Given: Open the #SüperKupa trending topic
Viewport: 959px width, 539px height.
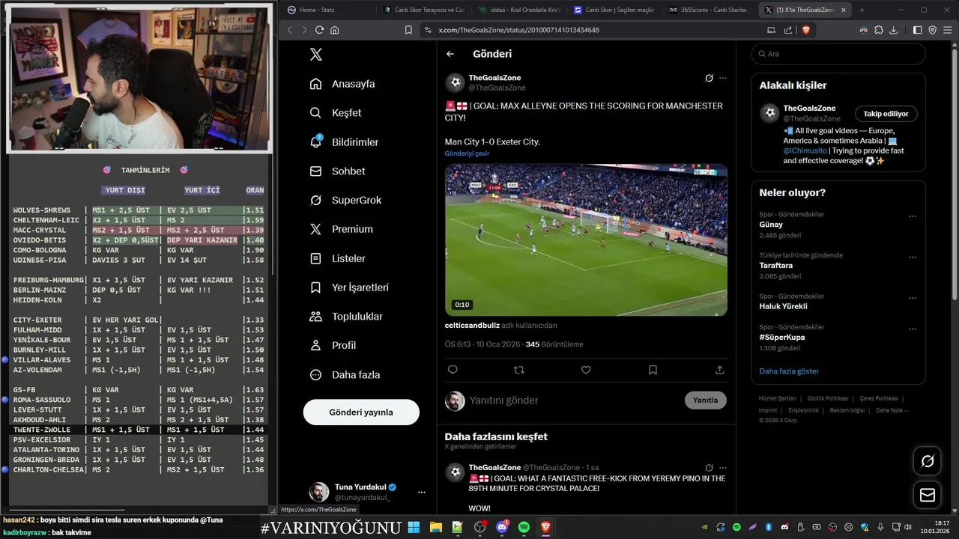Looking at the screenshot, I should coord(838,338).
